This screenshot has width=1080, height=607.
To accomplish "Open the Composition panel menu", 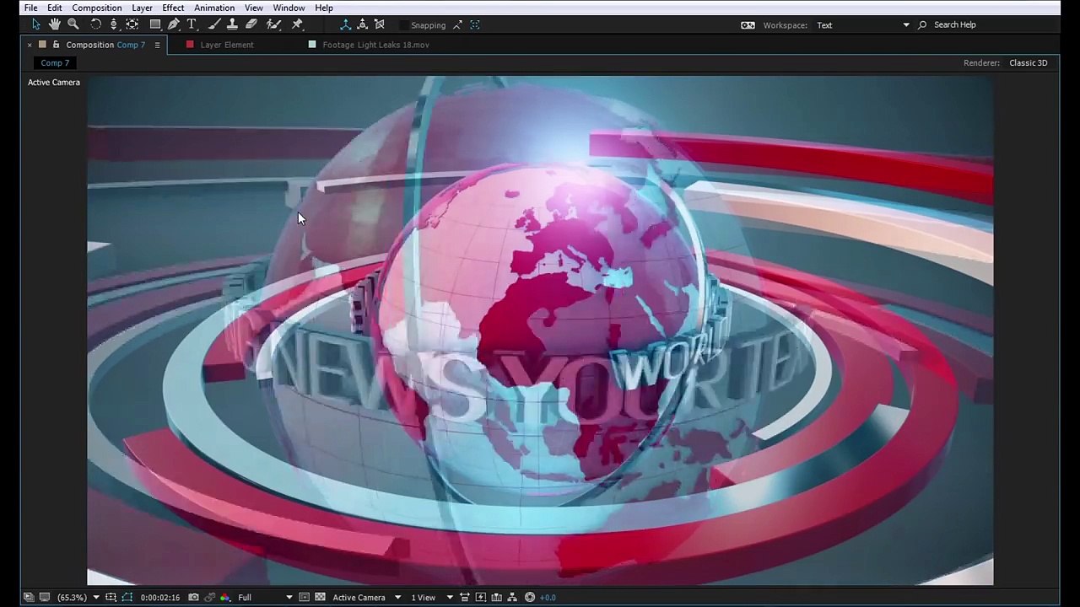I will 157,45.
